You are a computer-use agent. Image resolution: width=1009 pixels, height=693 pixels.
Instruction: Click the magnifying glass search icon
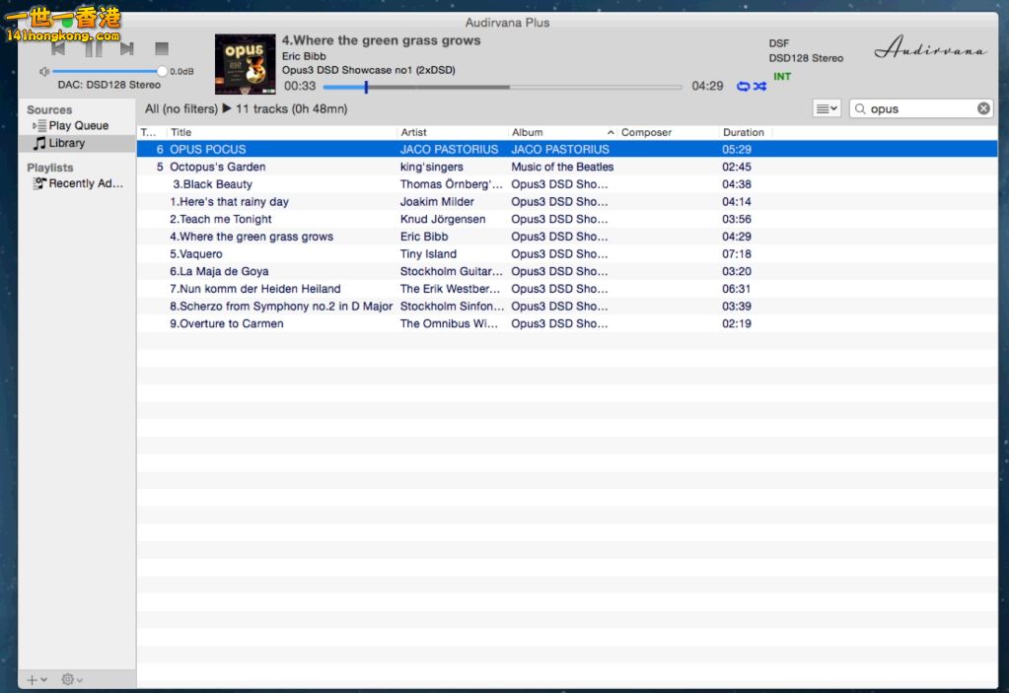pos(860,108)
